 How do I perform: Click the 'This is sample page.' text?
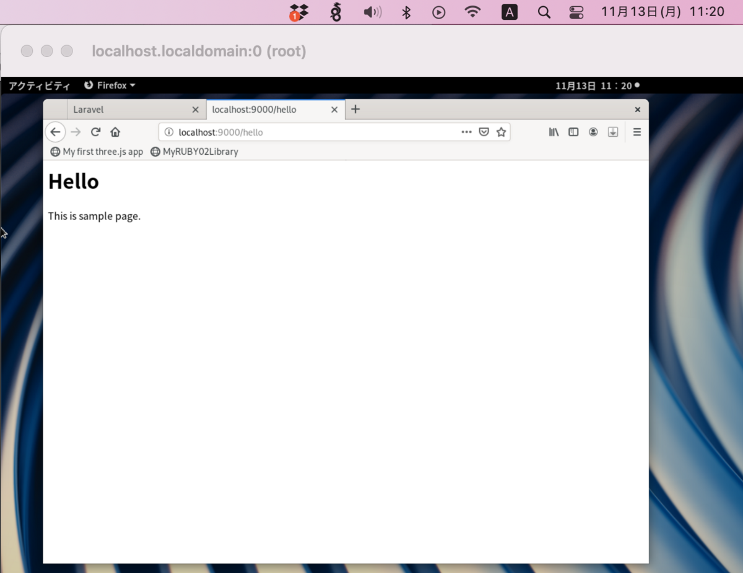coord(94,216)
